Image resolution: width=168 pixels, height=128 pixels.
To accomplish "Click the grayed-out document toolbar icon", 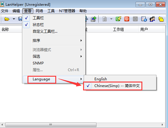I will 104,19.
